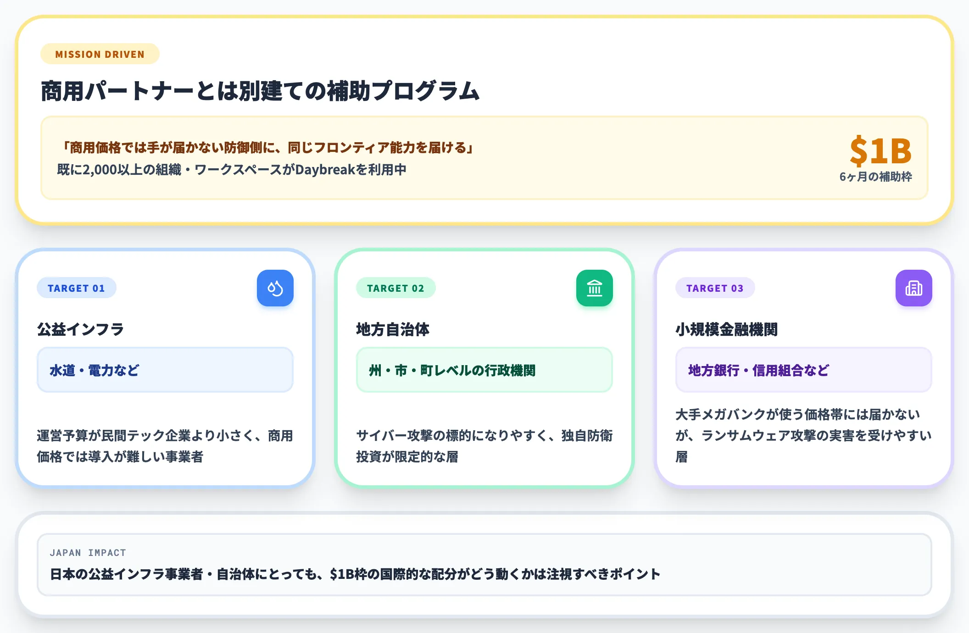Click the sentence 日本の公益インフラ事業者・自治体にとっても
The width and height of the screenshot is (969, 633).
point(355,574)
